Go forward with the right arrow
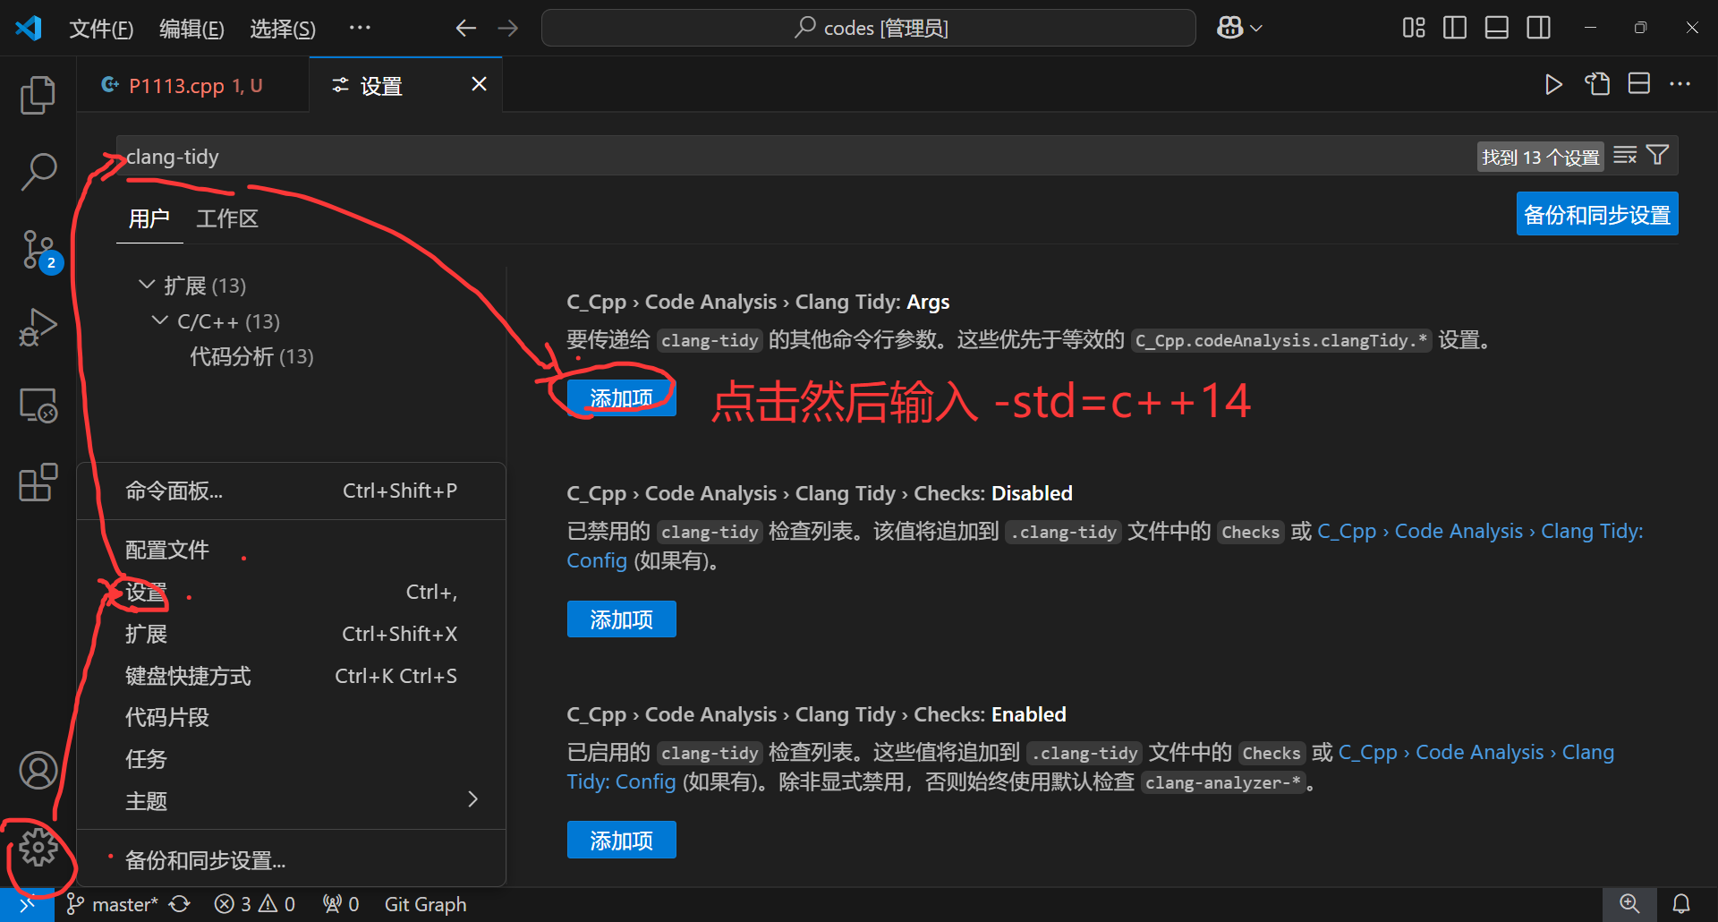 [x=508, y=28]
